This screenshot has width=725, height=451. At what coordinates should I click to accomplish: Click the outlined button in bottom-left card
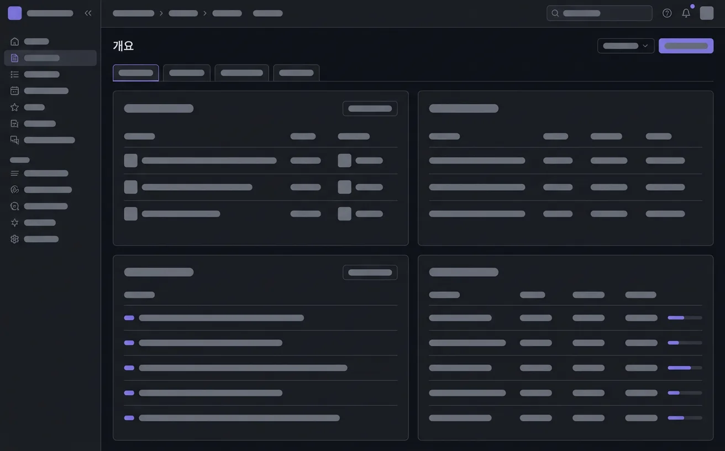(x=370, y=272)
